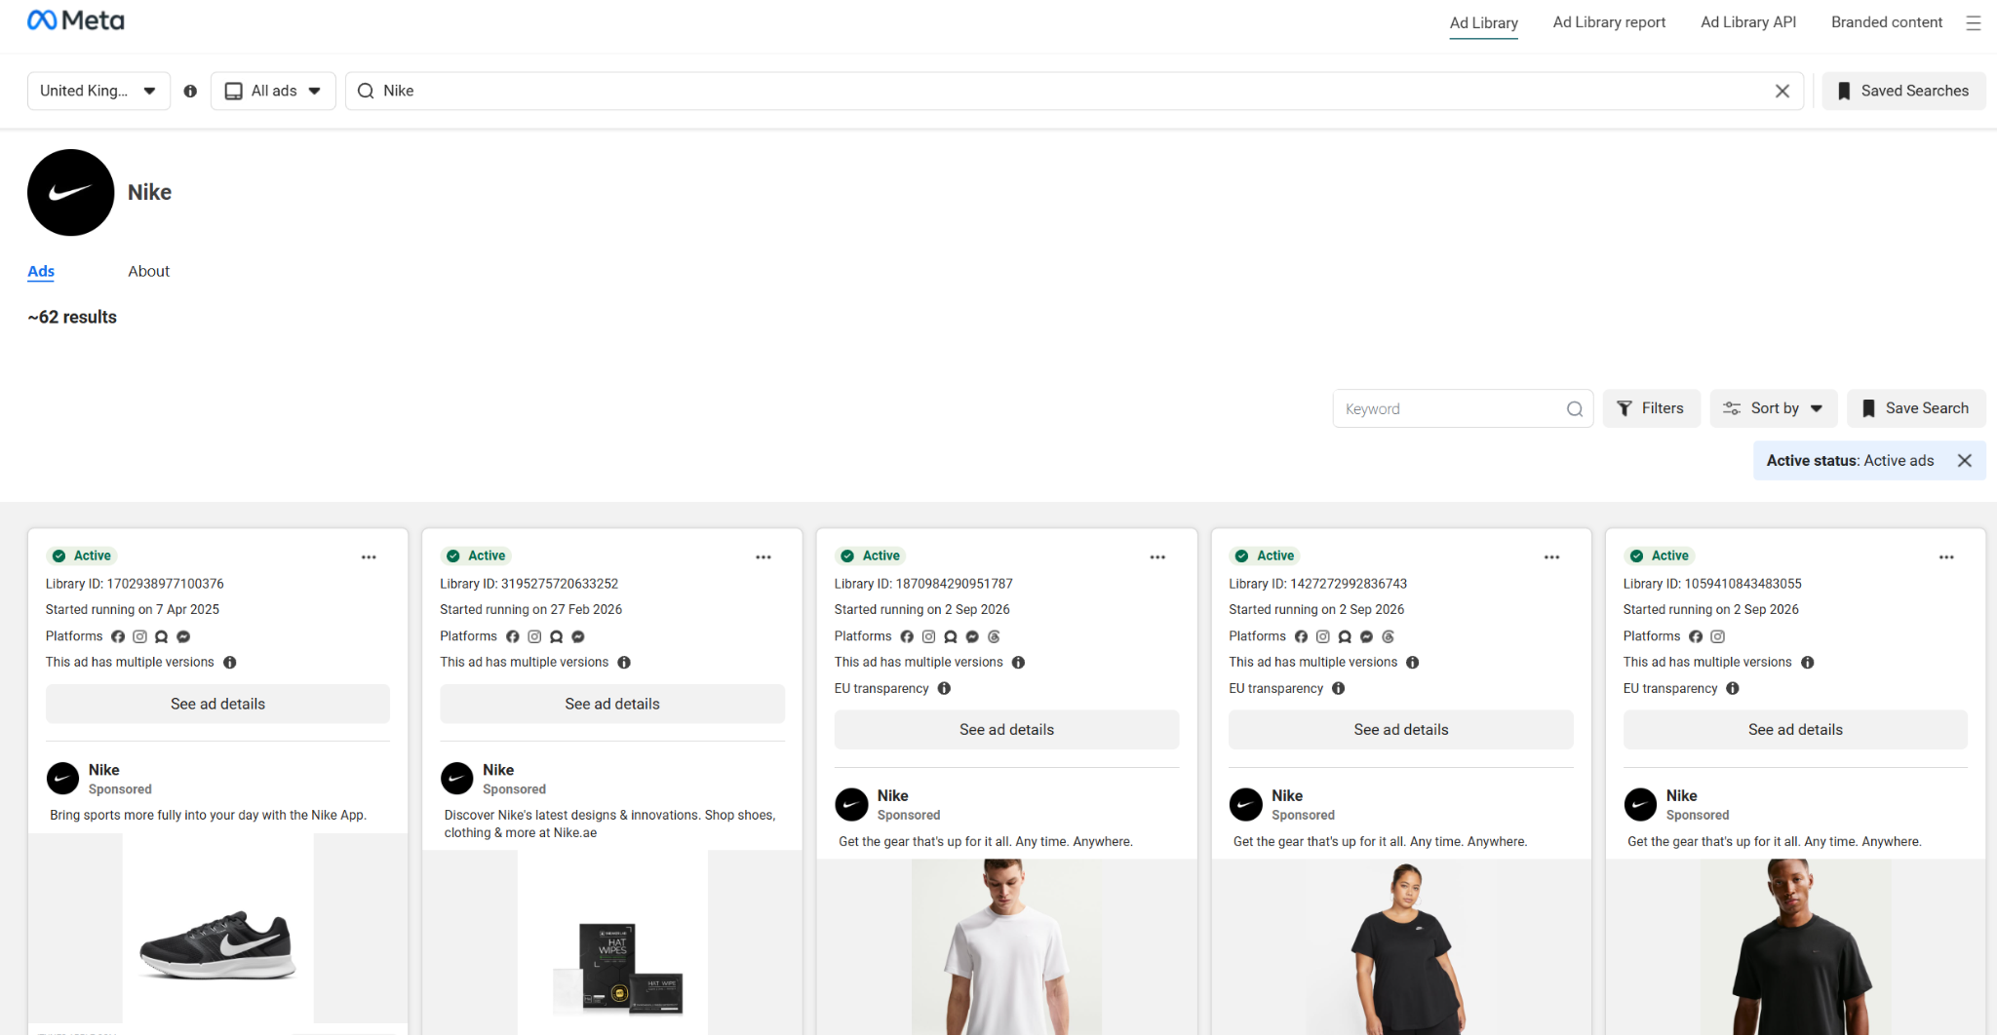The image size is (1997, 1035).
Task: Click the info icon next to country selector
Action: [x=190, y=91]
